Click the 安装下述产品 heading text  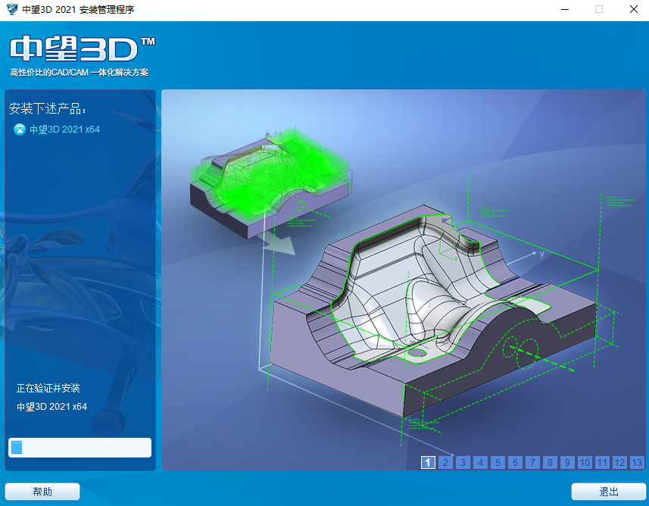[48, 108]
